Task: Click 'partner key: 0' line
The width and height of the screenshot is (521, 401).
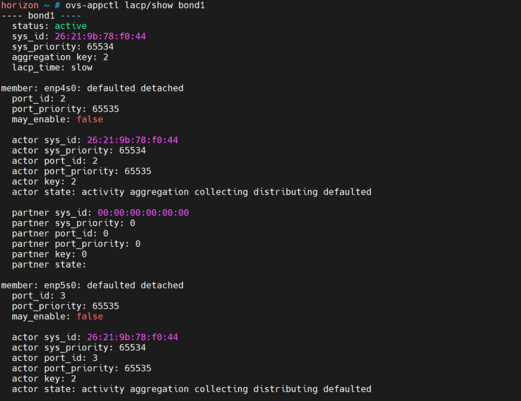Action: pyautogui.click(x=49, y=254)
